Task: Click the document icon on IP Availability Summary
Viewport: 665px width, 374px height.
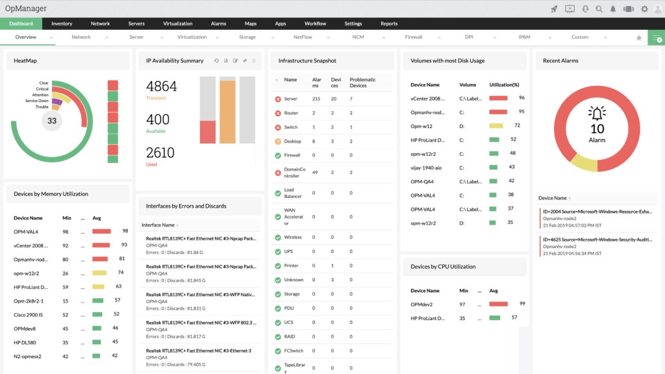Action: [x=225, y=60]
